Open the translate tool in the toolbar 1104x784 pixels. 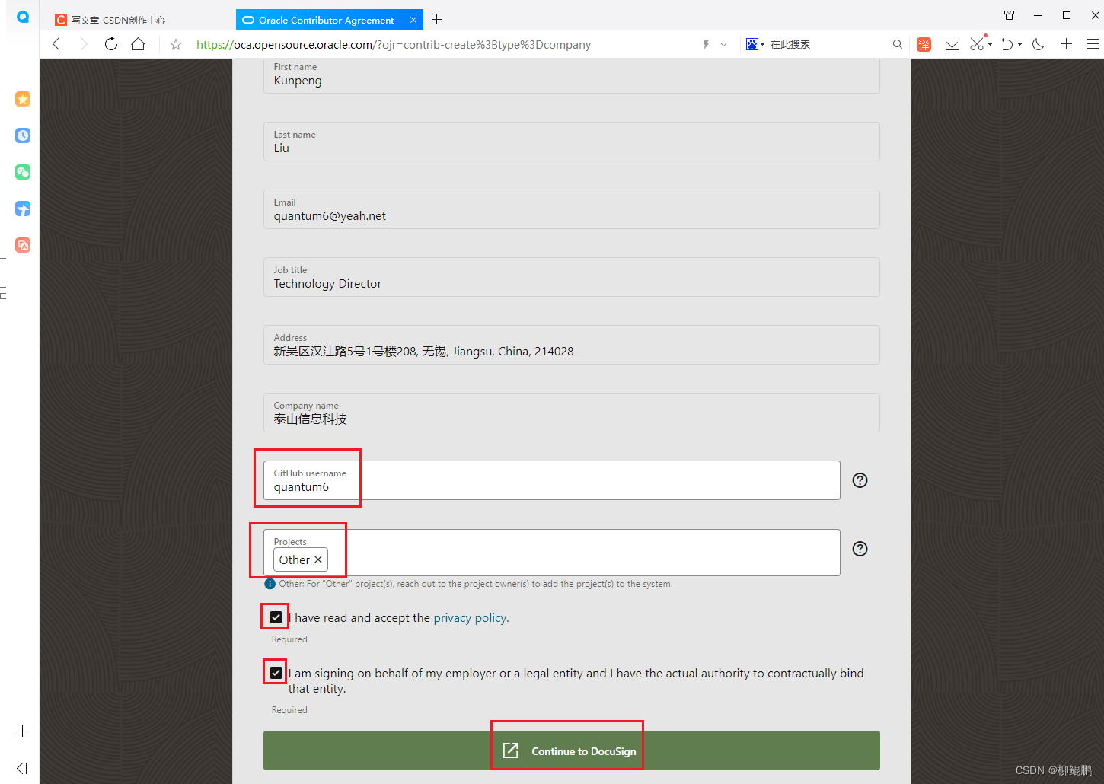(x=924, y=44)
